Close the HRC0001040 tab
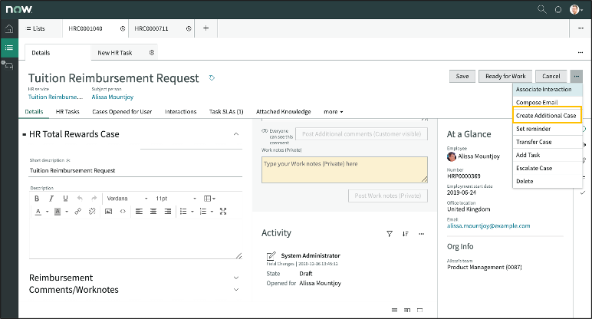 point(123,28)
